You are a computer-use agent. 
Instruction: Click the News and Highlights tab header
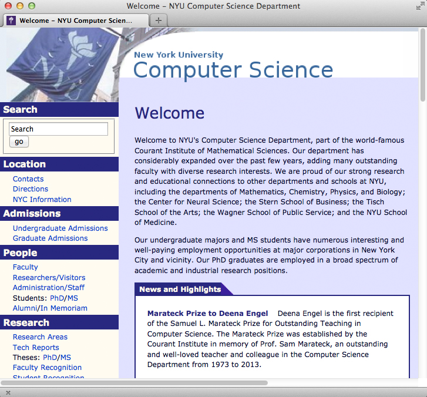point(180,289)
